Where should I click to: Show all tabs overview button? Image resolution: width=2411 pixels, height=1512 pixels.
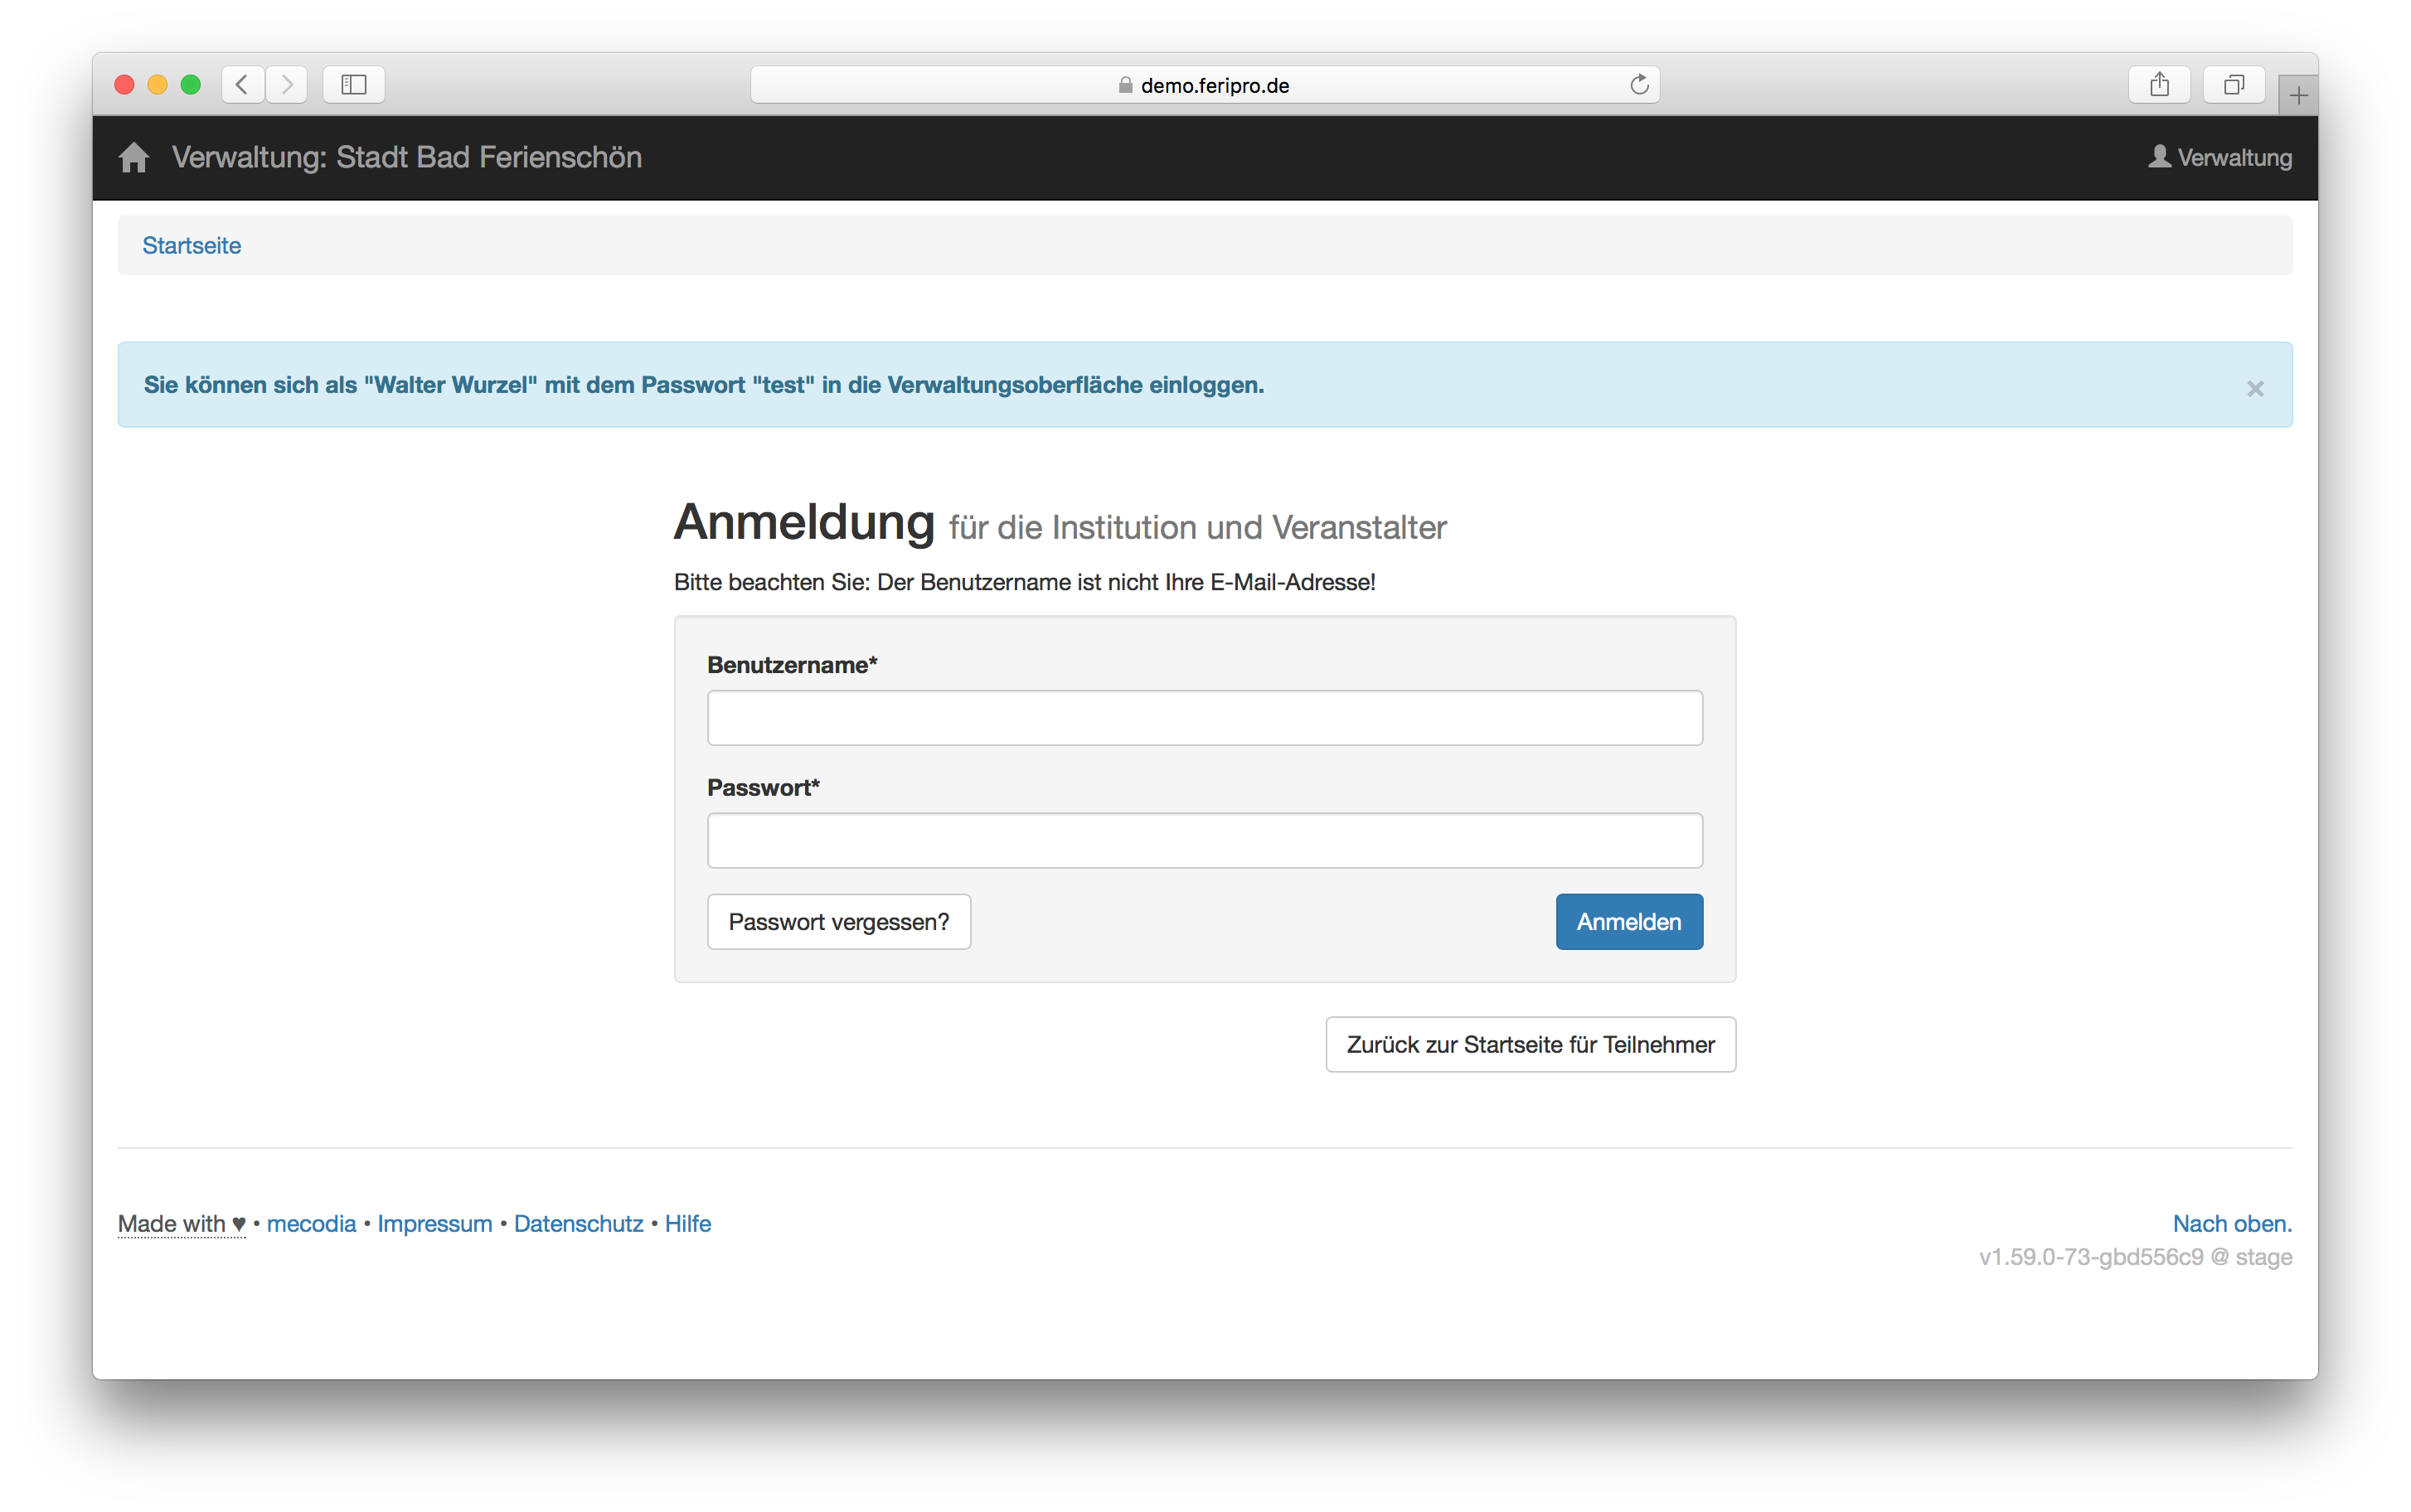point(2233,85)
